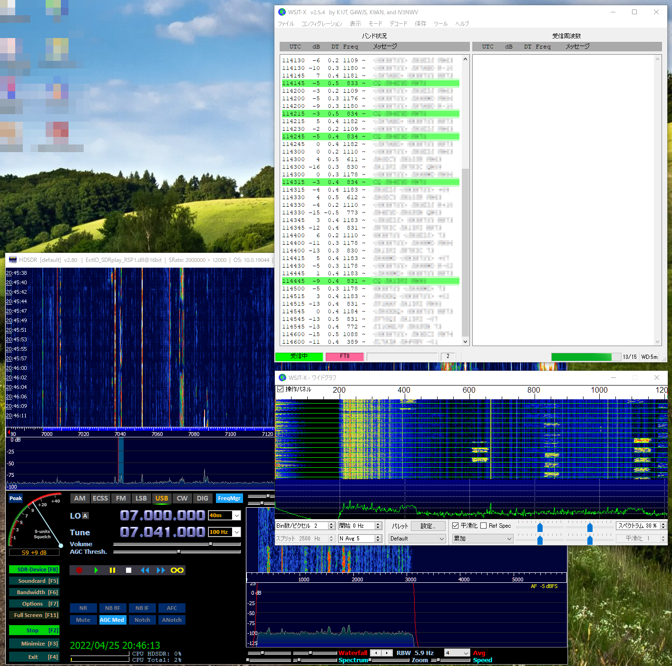Open the モード menu
Screen dimensions: 672x666
[375, 24]
